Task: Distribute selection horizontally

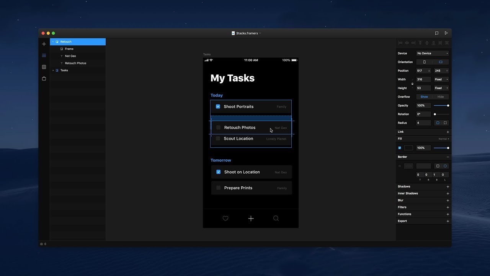Action: (x=440, y=43)
